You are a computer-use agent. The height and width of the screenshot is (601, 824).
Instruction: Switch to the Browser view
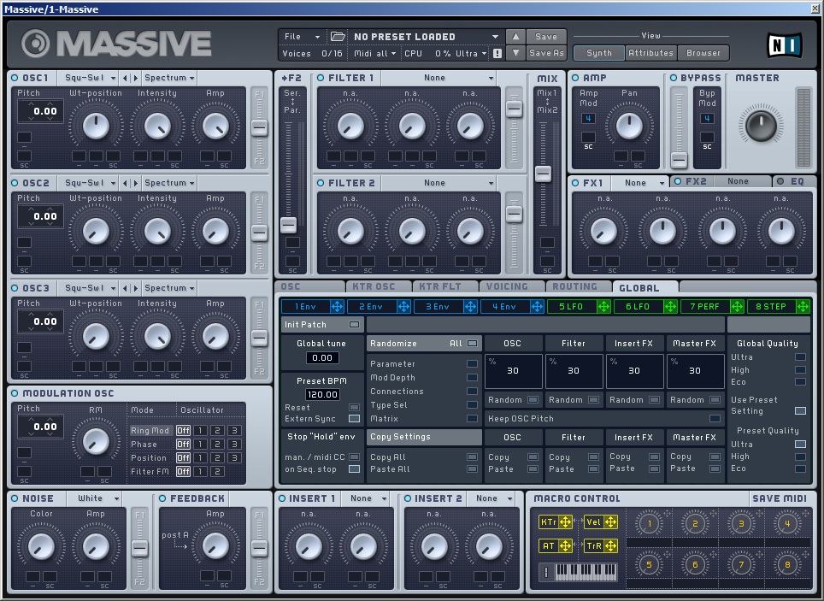click(x=703, y=53)
